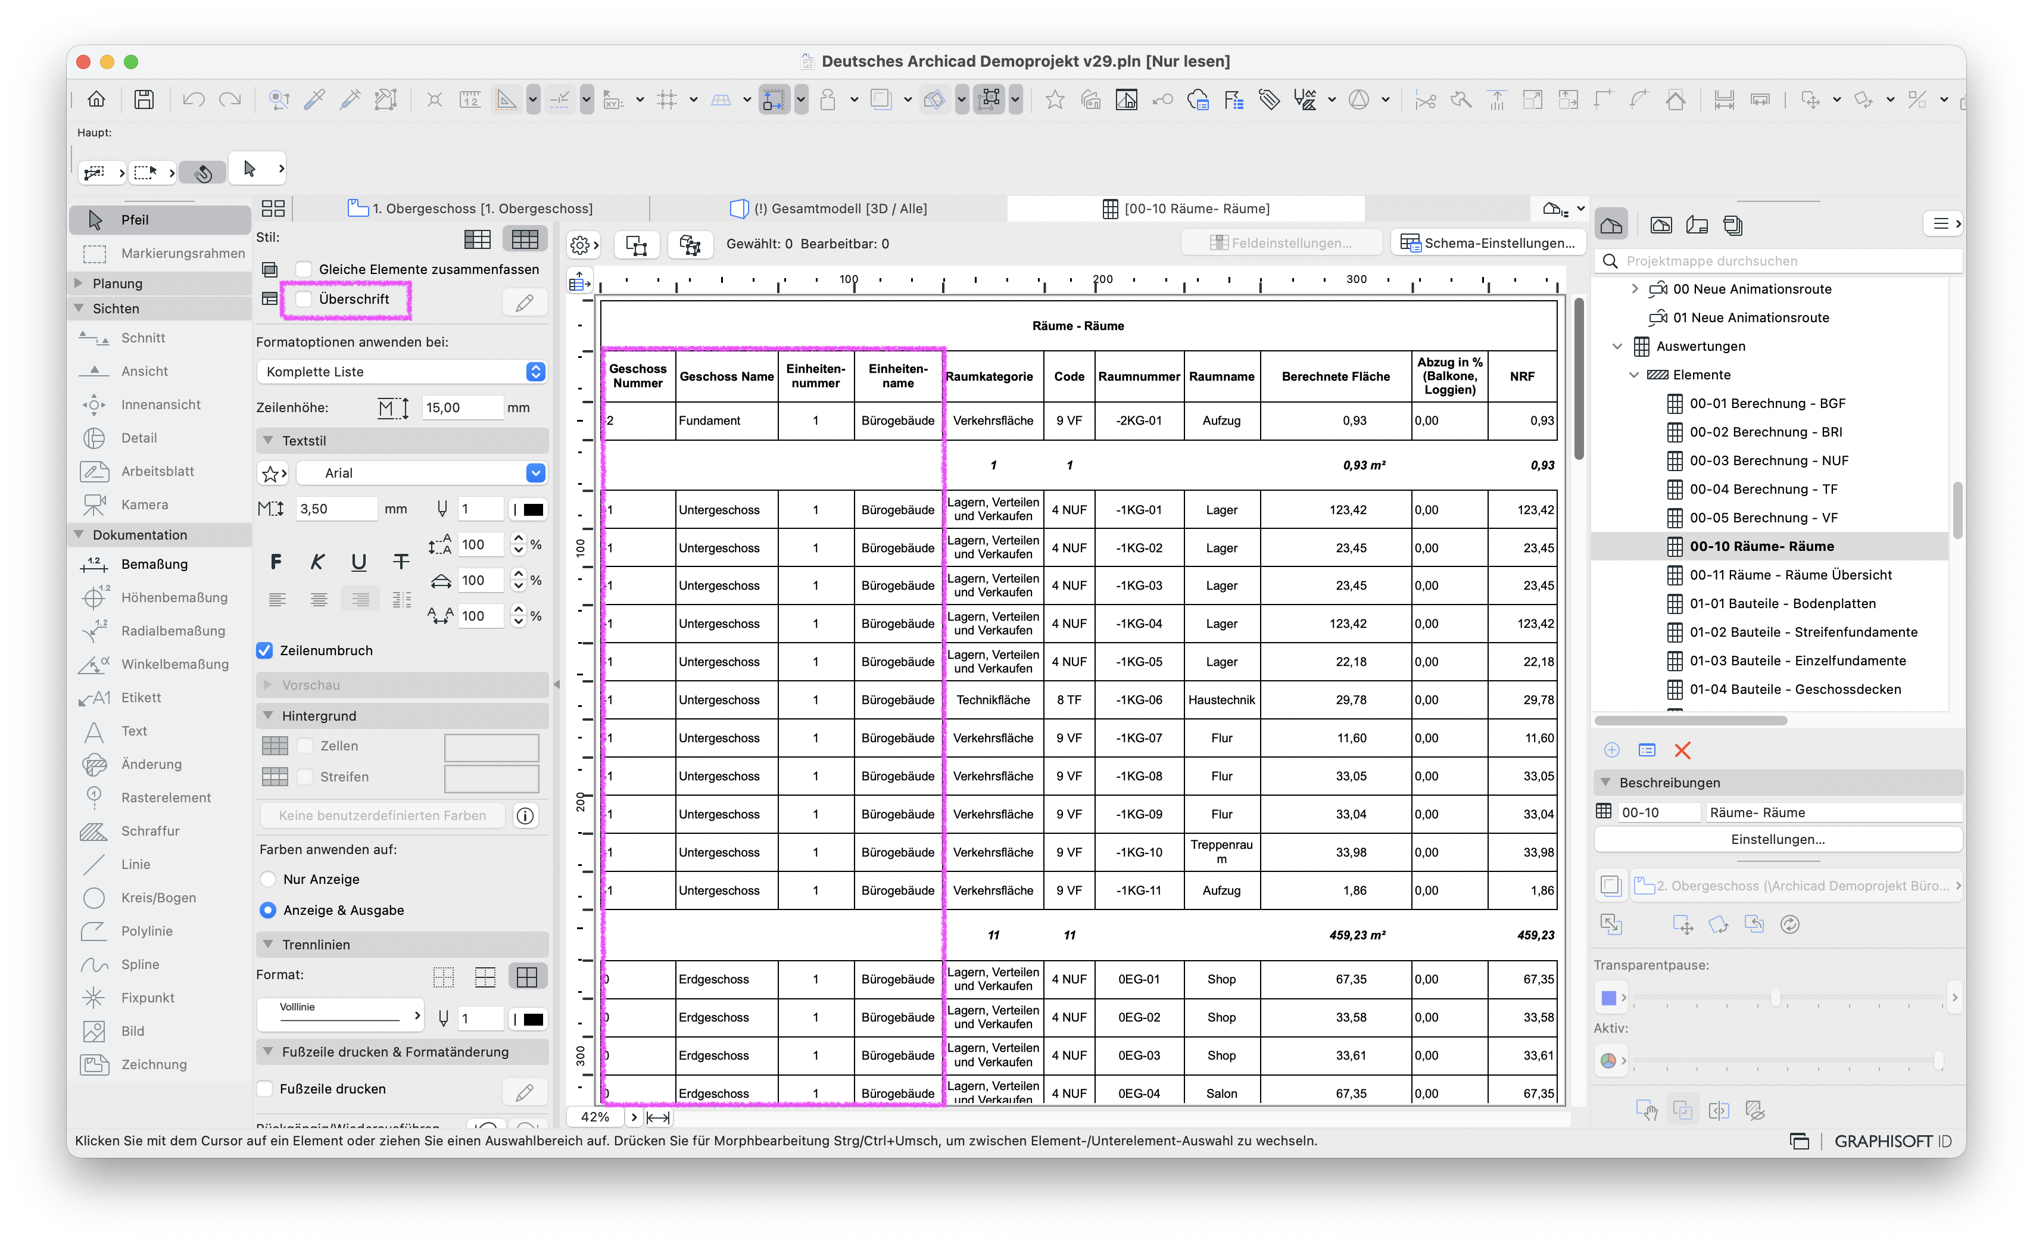Select the Nur Anzeige radio button

268,879
